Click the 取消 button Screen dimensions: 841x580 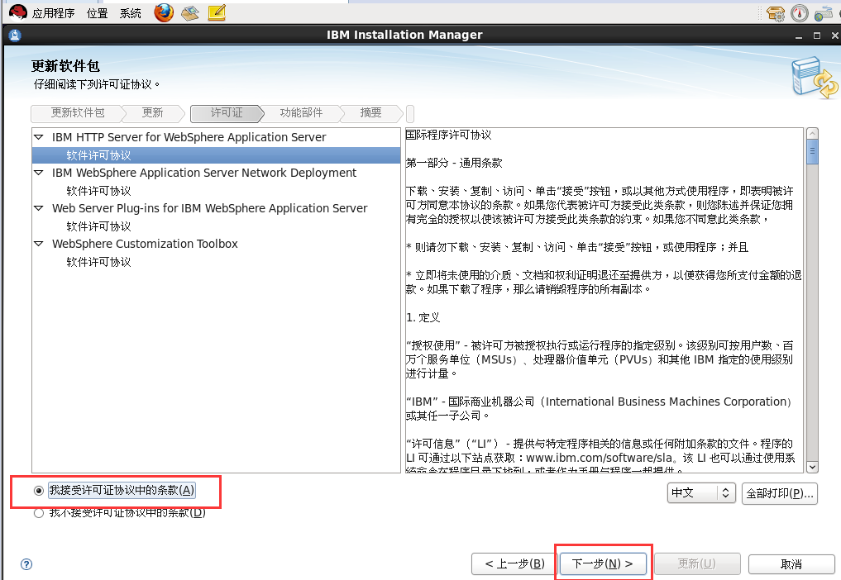tap(791, 564)
